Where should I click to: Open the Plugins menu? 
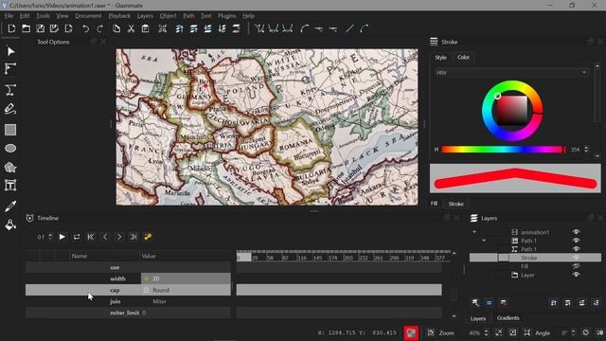click(226, 16)
